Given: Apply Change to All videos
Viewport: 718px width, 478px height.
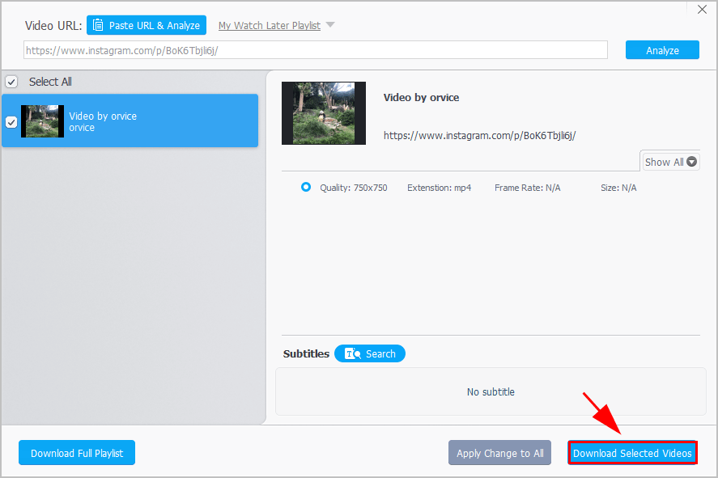Looking at the screenshot, I should (499, 452).
